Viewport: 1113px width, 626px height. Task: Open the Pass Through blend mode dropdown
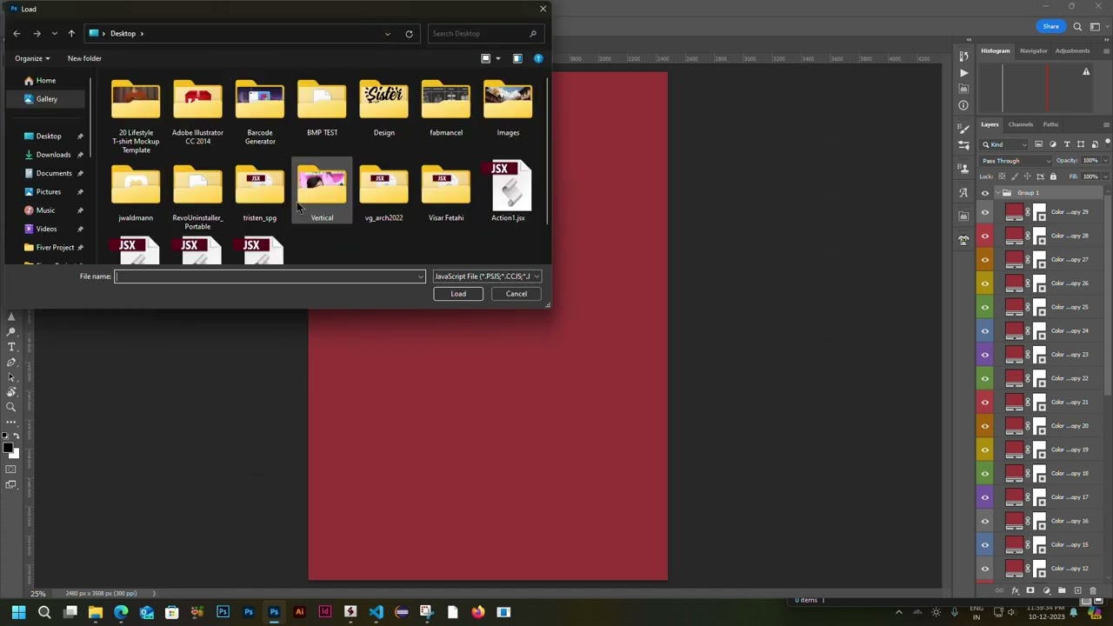coord(1016,161)
